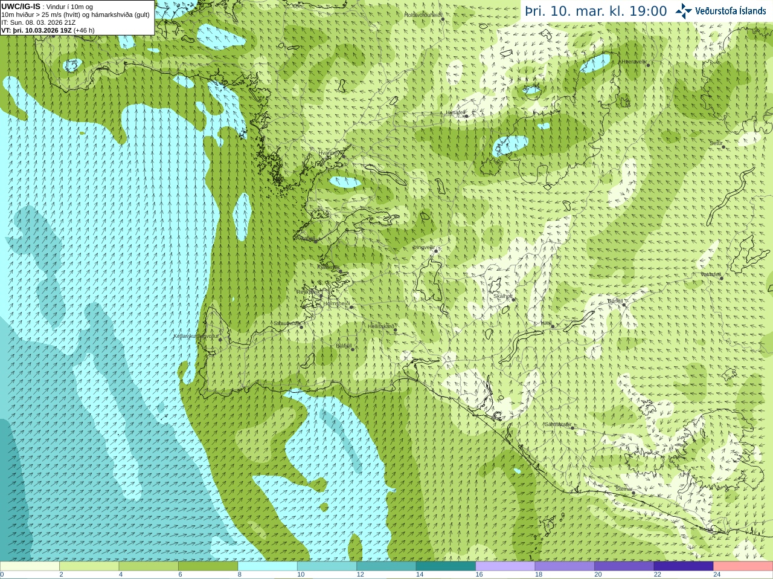Click the Sámsstaðir station label
773x579 pixels.
557,424
